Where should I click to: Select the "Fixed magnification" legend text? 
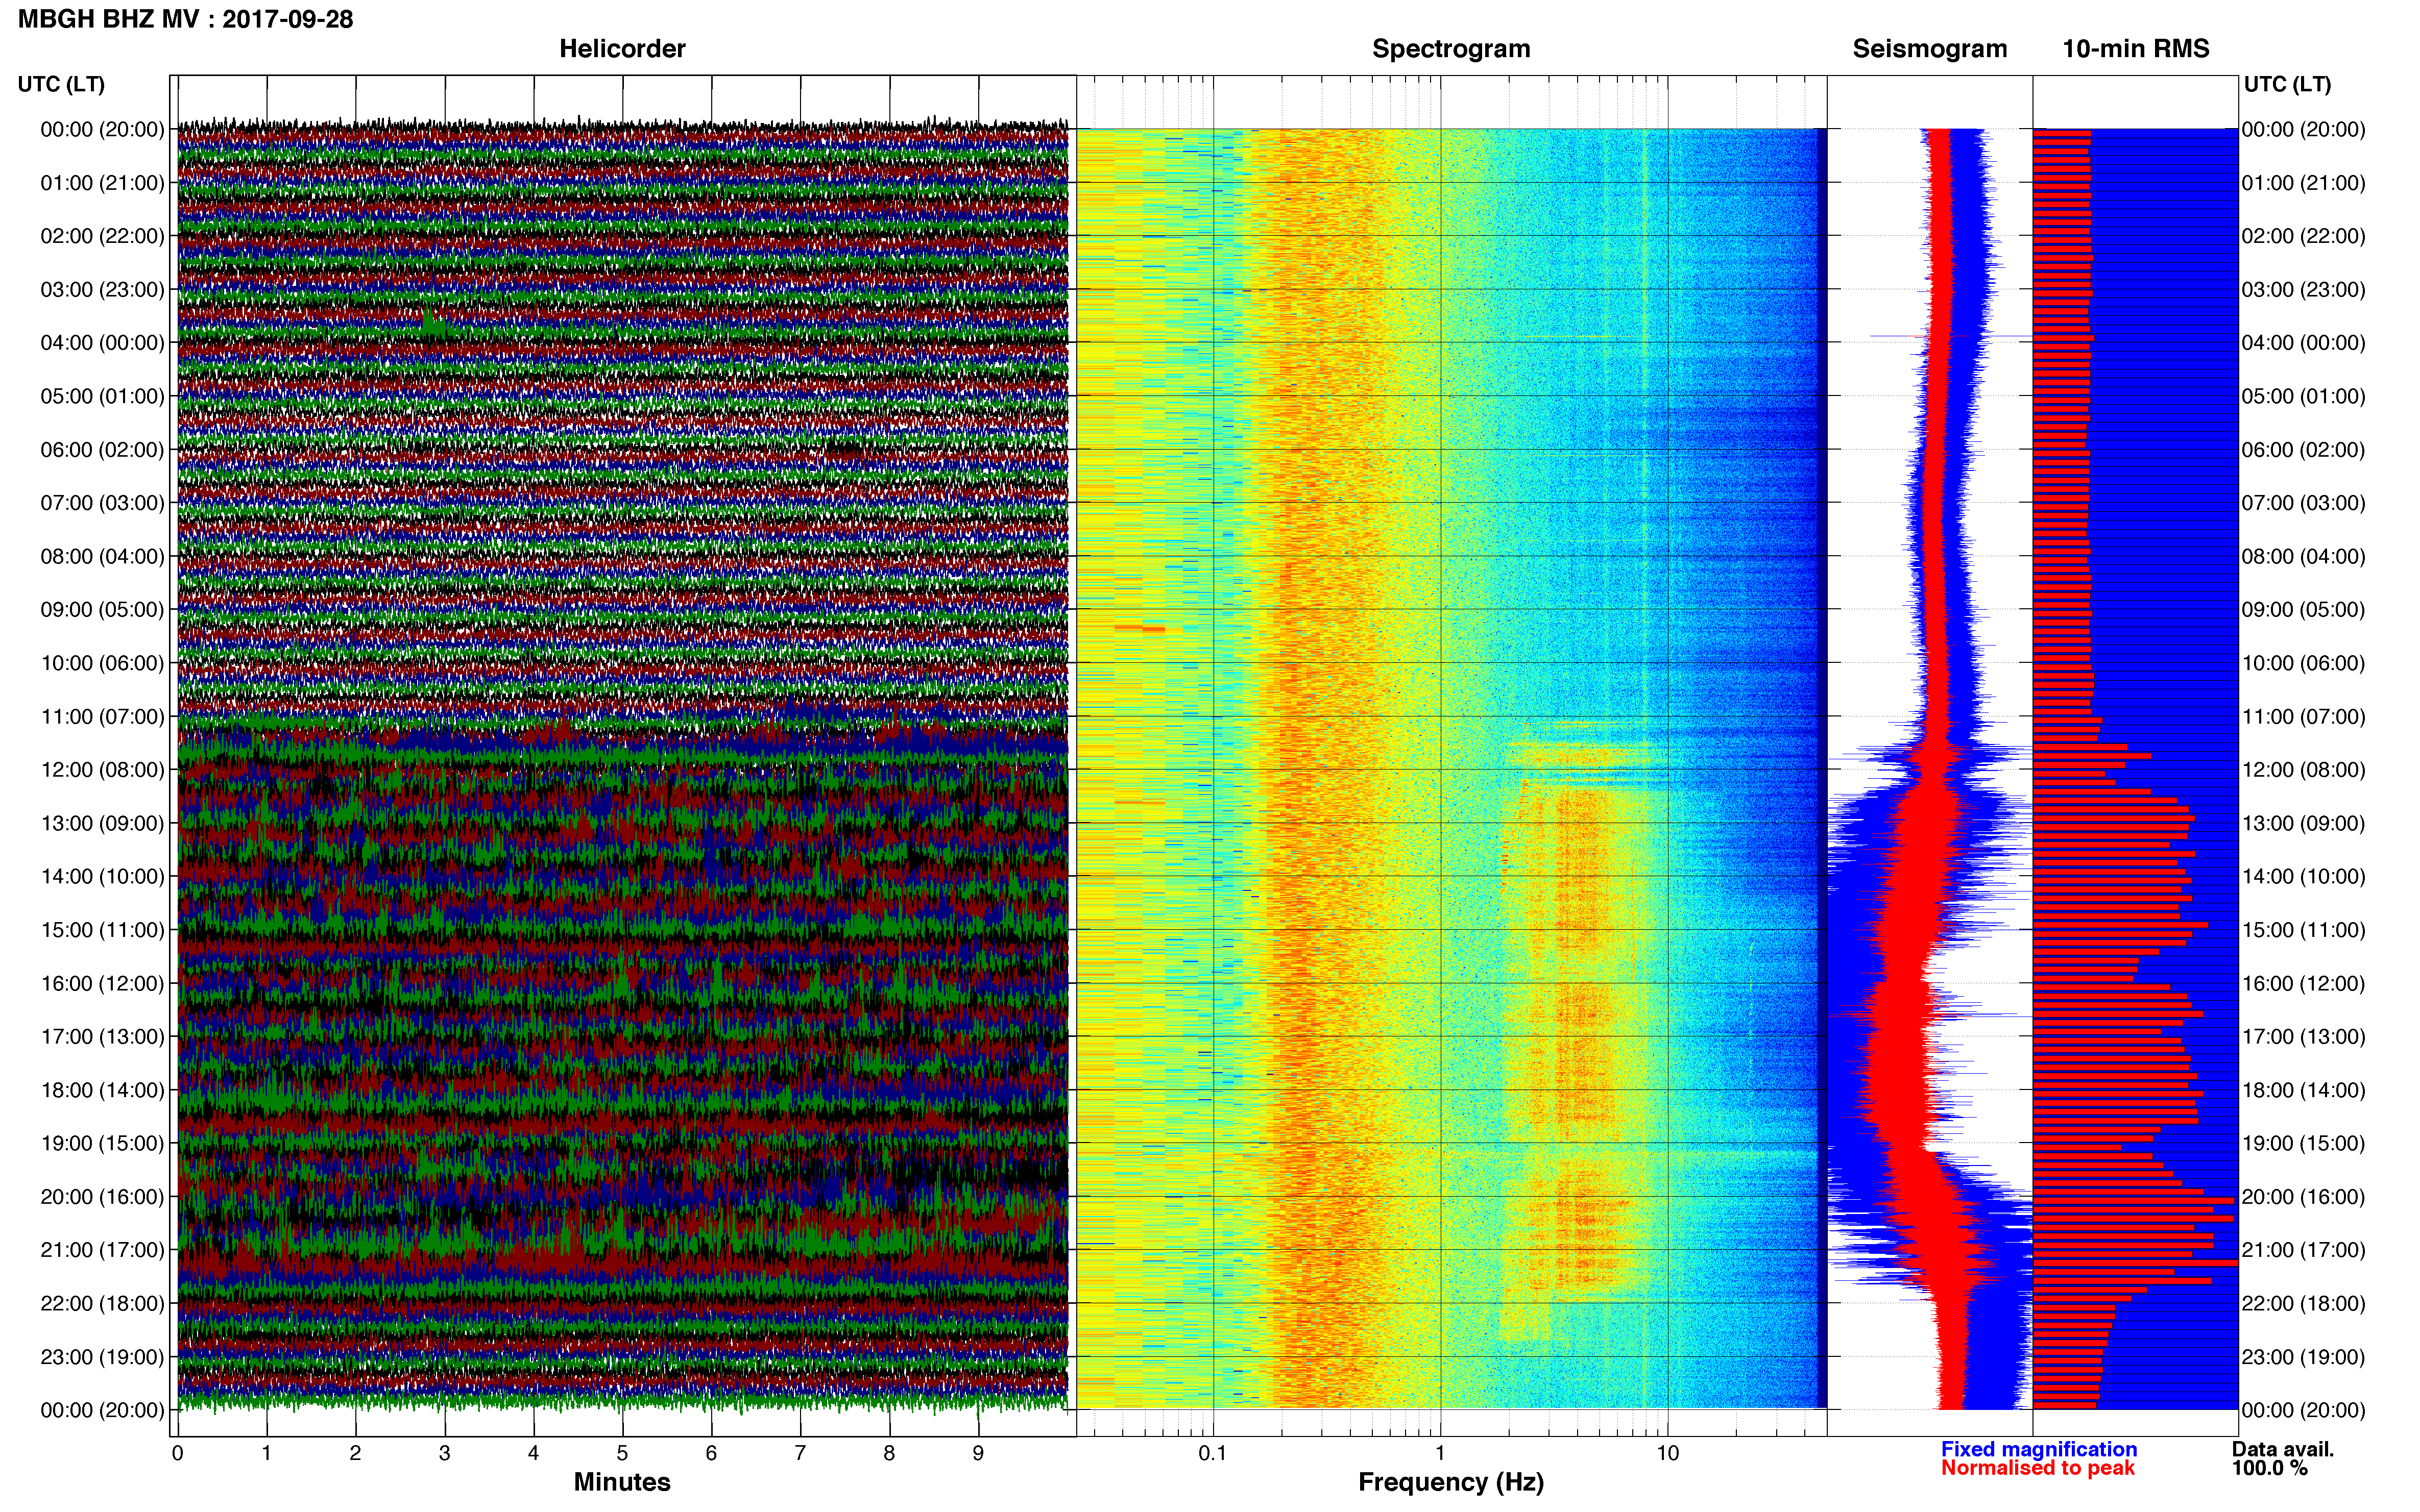tap(2039, 1449)
